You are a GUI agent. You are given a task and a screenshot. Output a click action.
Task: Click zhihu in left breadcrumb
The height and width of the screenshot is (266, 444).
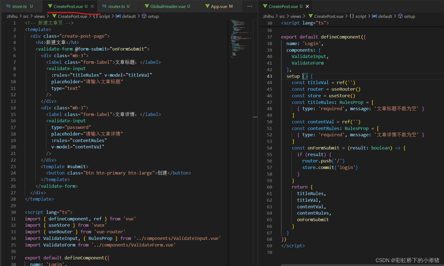point(12,16)
